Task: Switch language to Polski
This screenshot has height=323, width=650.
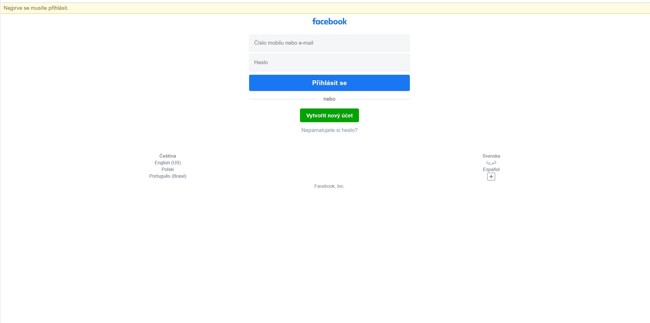Action: pyautogui.click(x=168, y=169)
